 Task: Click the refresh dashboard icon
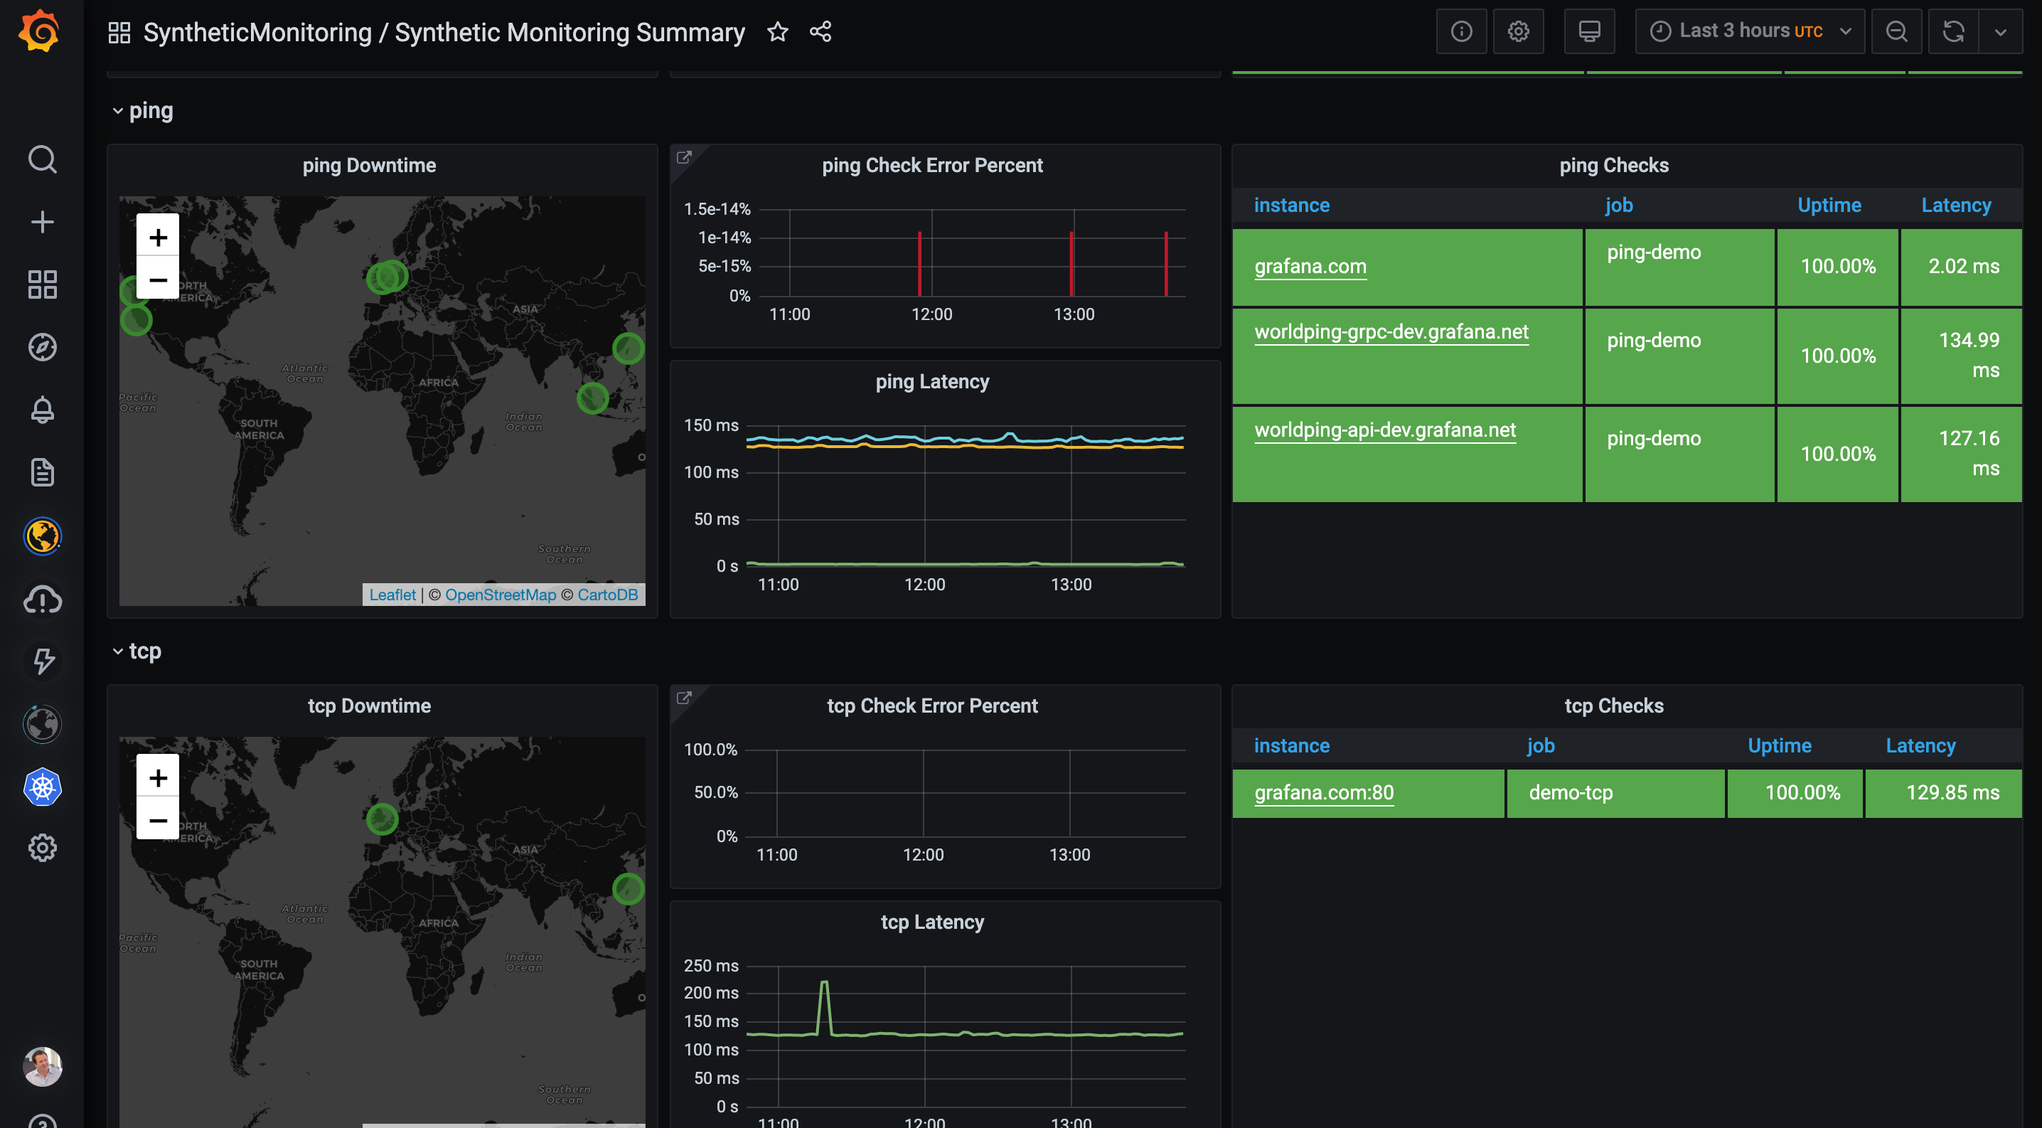1953,32
